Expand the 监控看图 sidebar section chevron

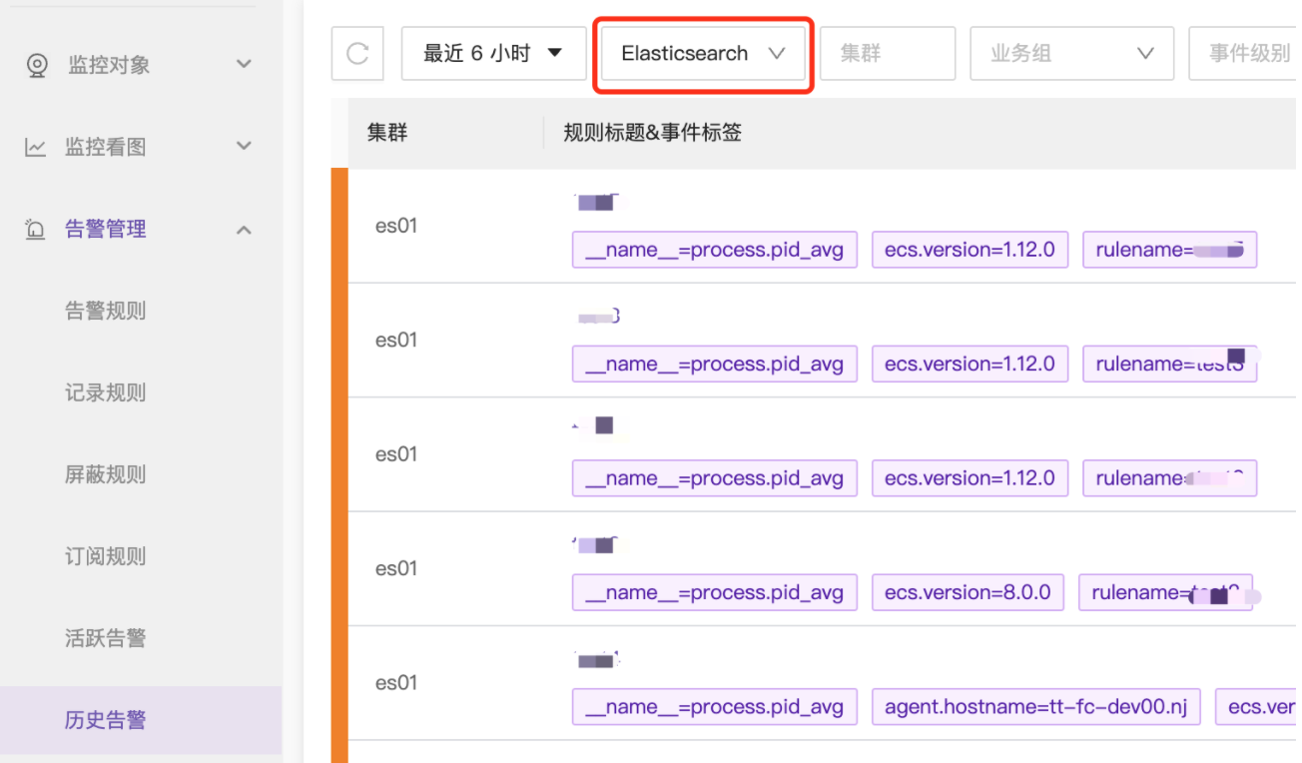click(244, 147)
